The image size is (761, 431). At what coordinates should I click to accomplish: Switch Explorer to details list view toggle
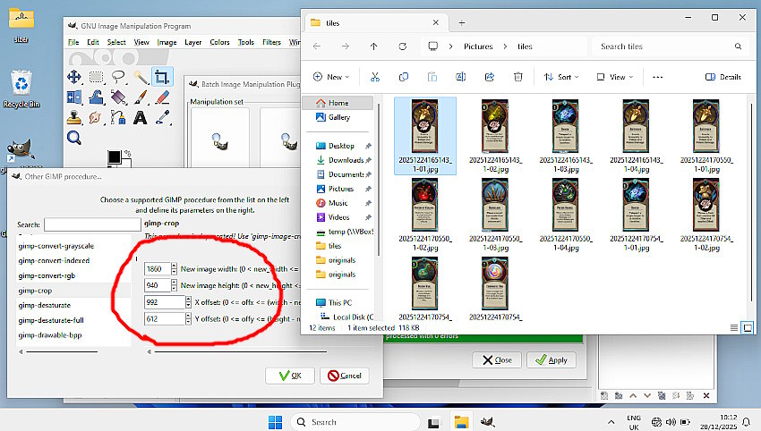[x=734, y=328]
